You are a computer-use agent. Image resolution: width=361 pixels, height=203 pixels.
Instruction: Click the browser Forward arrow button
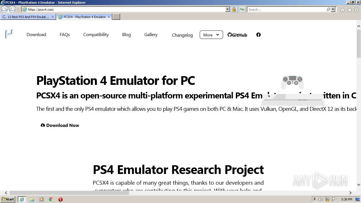click(12, 10)
